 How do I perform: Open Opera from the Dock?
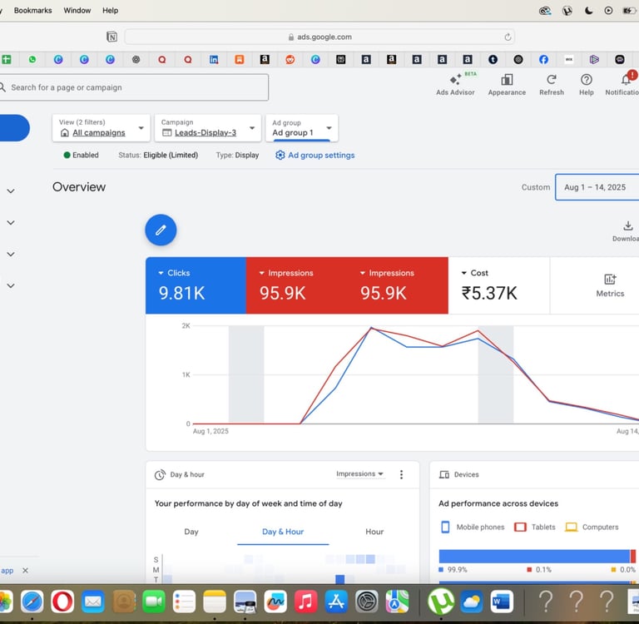(x=62, y=602)
